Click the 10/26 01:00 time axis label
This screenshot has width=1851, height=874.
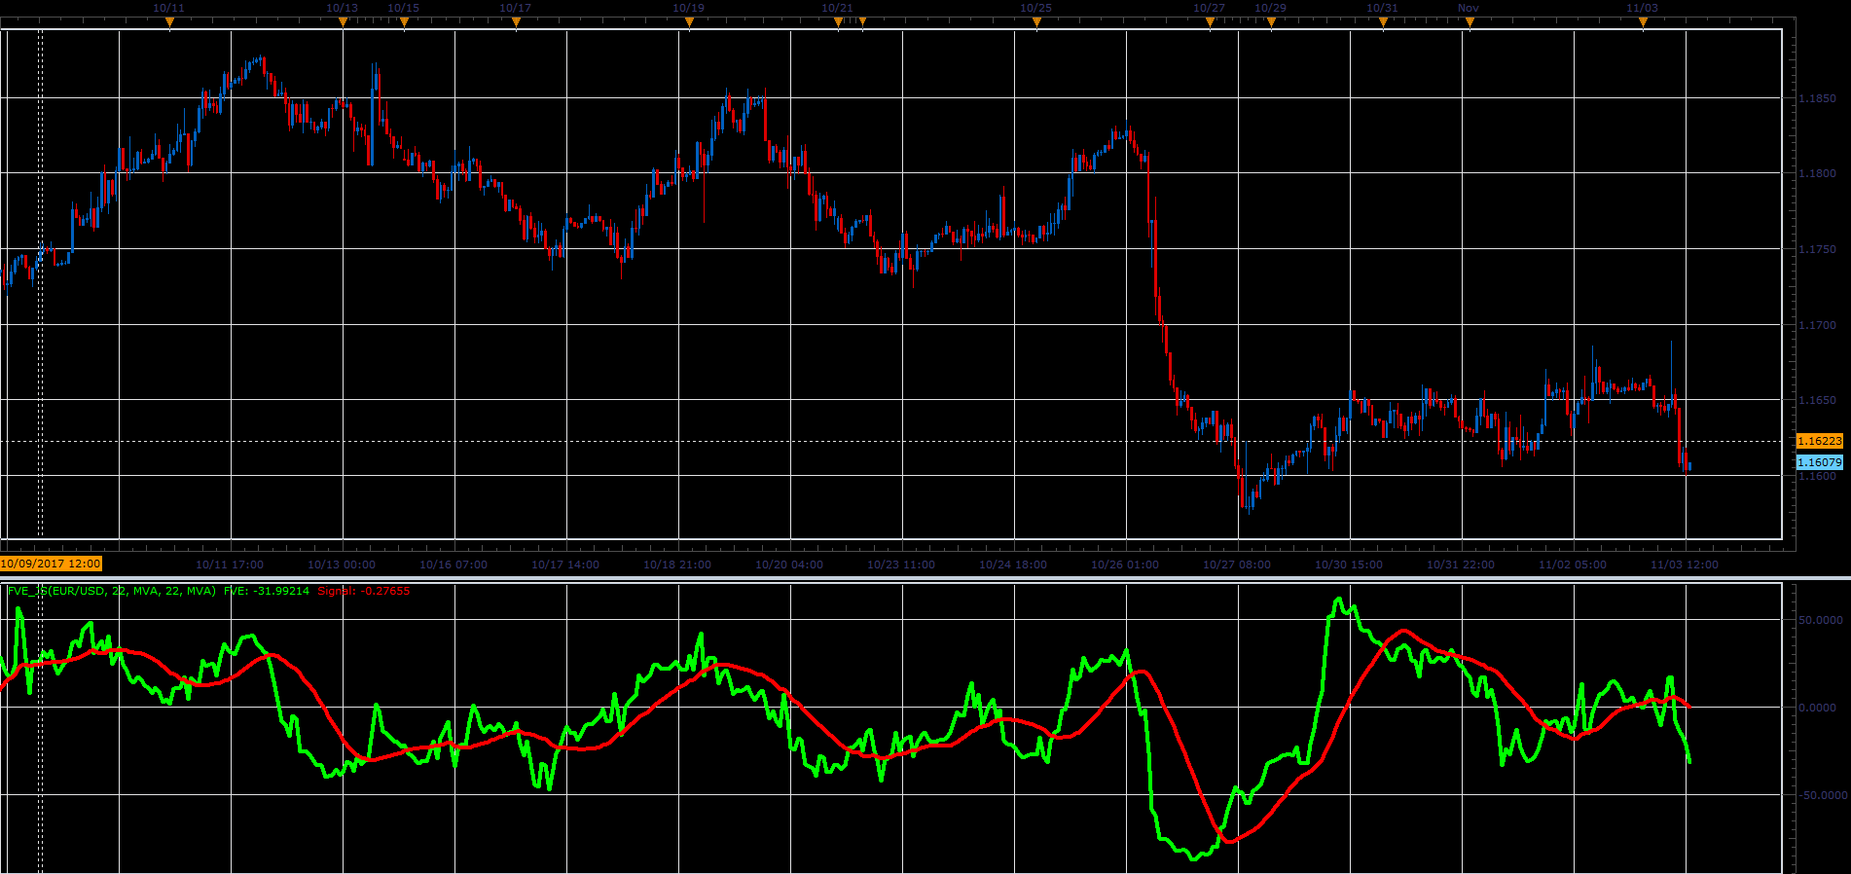click(1125, 564)
